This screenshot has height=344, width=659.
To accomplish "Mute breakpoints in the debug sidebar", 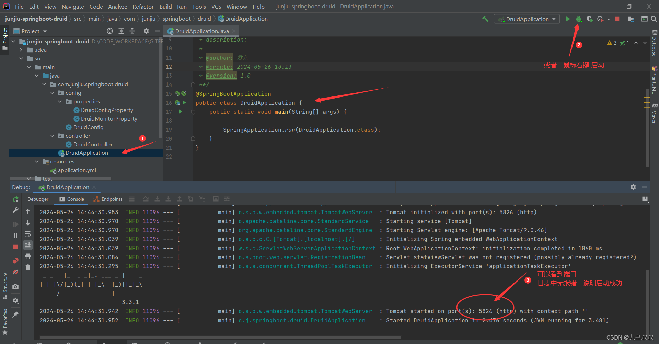I will [15, 272].
